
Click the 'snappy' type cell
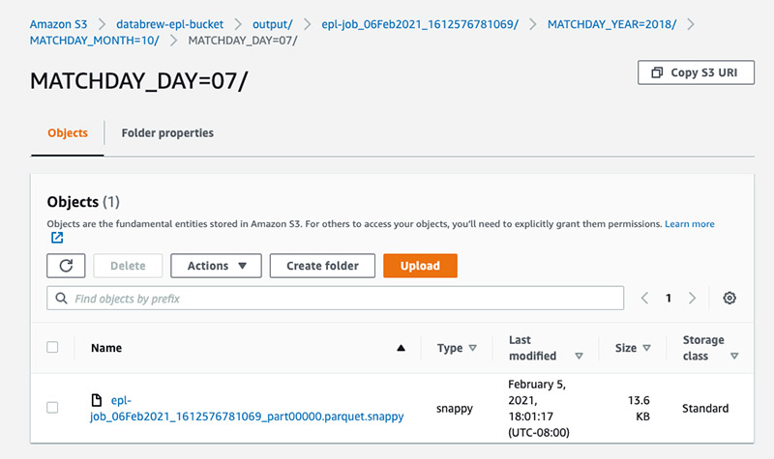pyautogui.click(x=455, y=408)
